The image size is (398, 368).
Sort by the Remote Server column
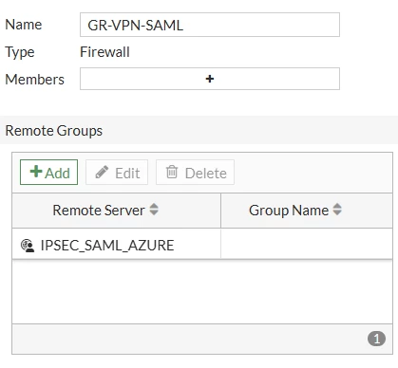pos(116,211)
